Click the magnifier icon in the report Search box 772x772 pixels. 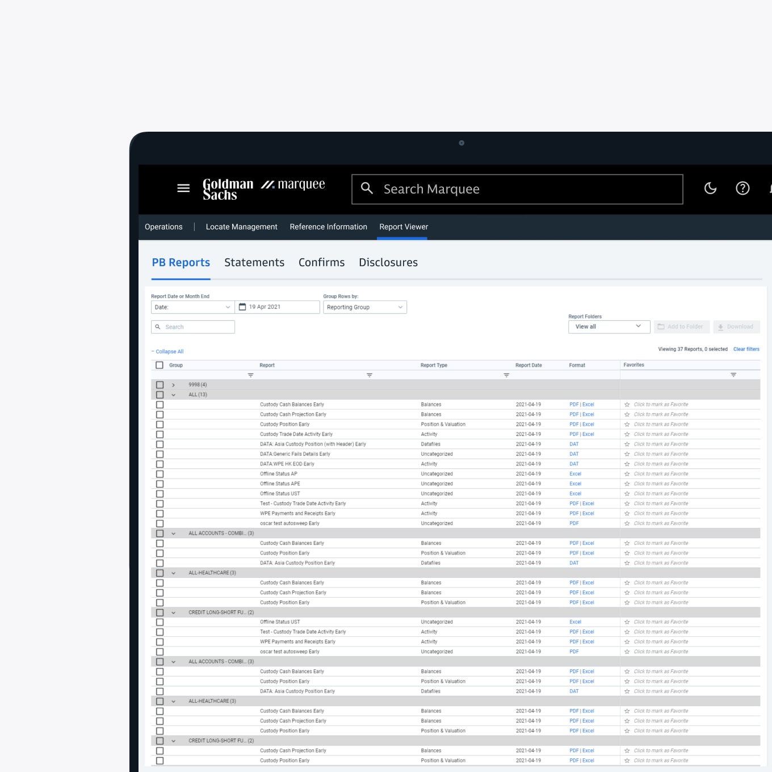158,327
